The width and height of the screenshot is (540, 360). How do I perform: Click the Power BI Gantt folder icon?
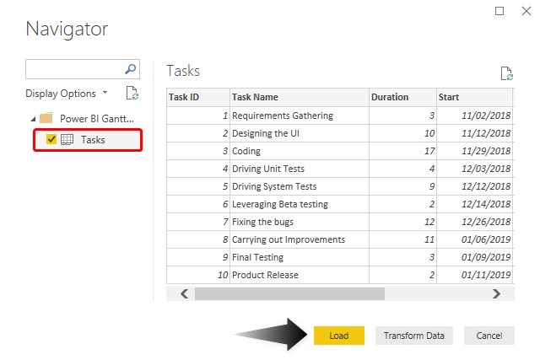tap(46, 118)
